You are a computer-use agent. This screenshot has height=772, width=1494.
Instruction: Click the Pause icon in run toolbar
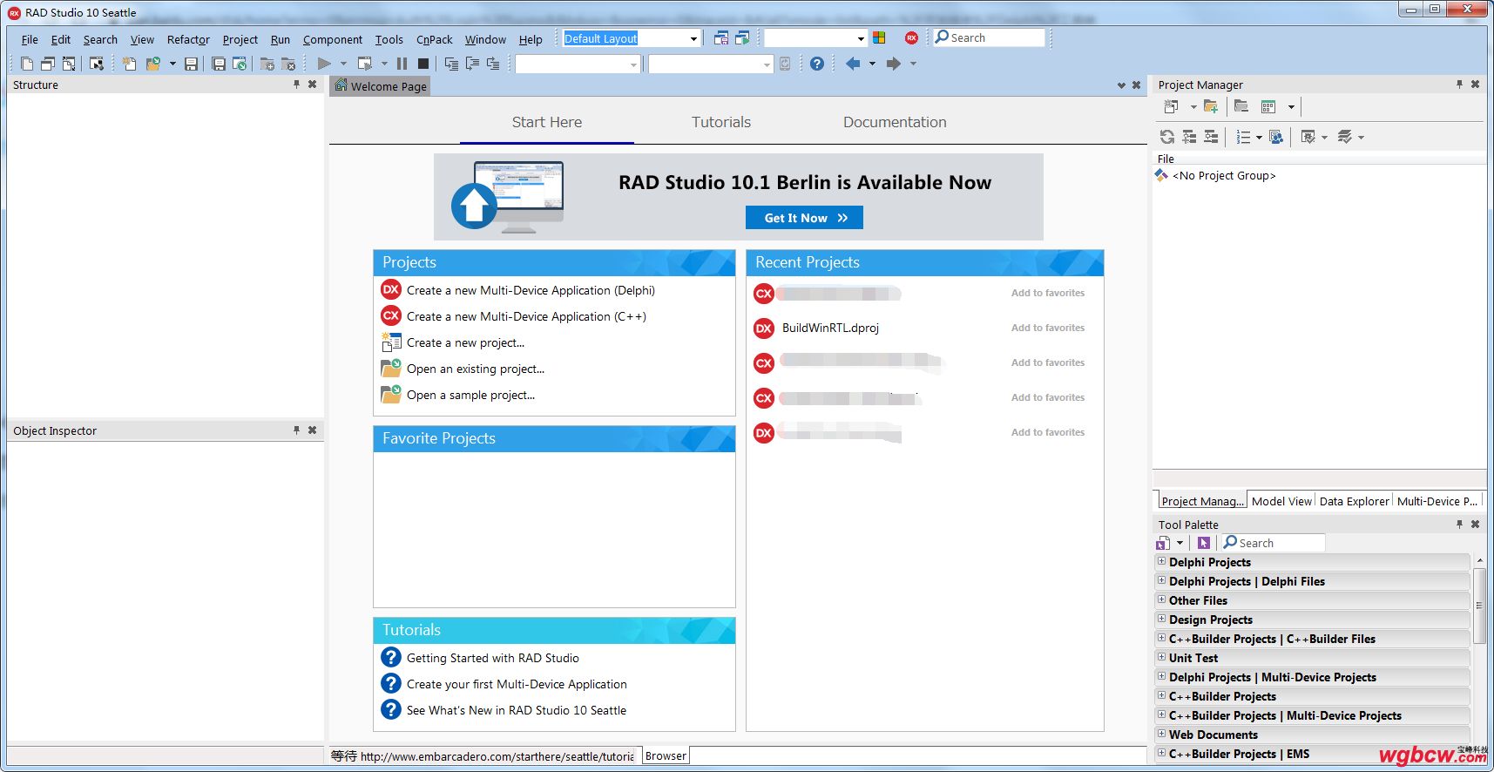(x=402, y=64)
